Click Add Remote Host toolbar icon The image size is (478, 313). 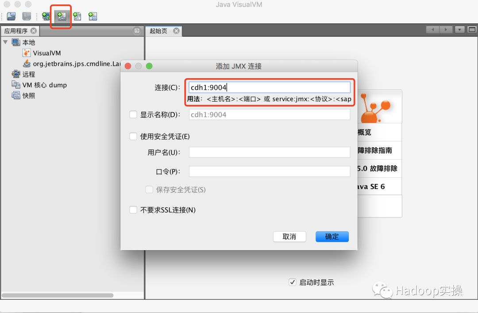pos(46,16)
